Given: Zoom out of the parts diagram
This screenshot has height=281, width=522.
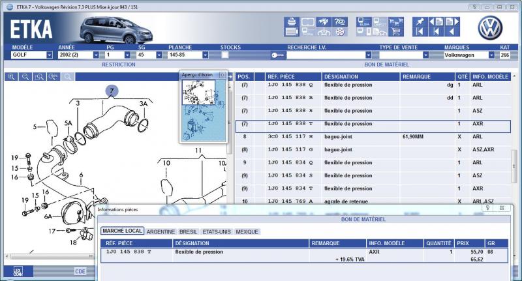Looking at the screenshot, I should (25, 77).
